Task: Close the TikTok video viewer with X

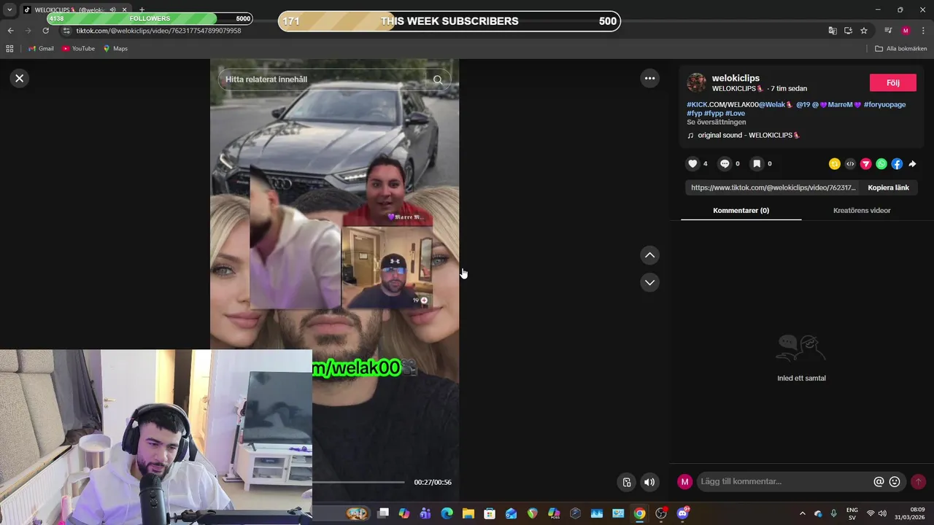Action: tap(20, 78)
